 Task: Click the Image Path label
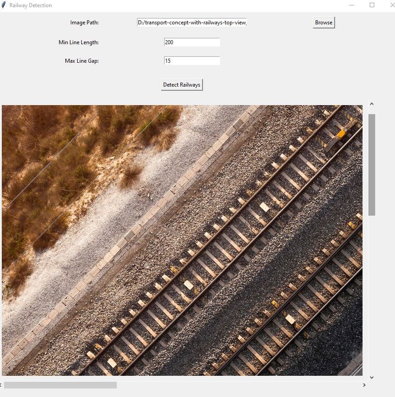[x=84, y=23]
